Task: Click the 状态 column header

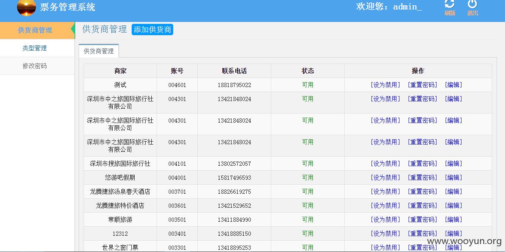Action: pyautogui.click(x=308, y=71)
